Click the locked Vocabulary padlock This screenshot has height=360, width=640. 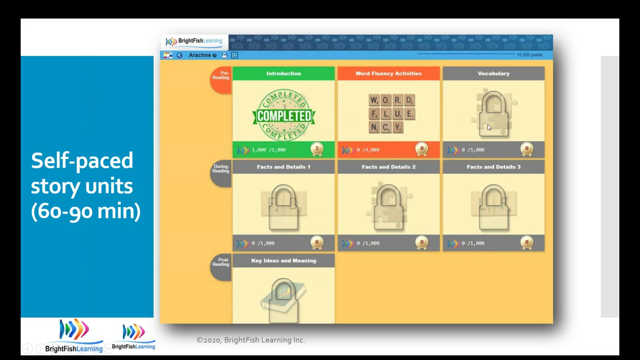pos(494,114)
